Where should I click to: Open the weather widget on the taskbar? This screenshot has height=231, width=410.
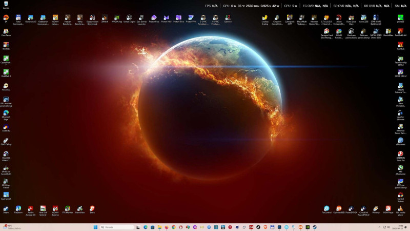point(9,227)
